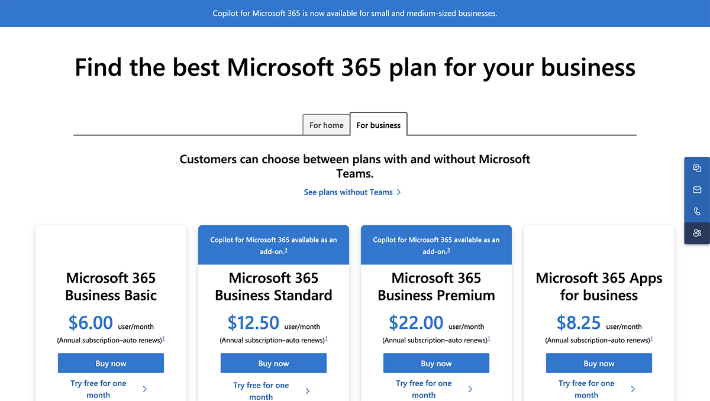Select the For business tab
Viewport: 710px width, 401px height.
pos(378,125)
